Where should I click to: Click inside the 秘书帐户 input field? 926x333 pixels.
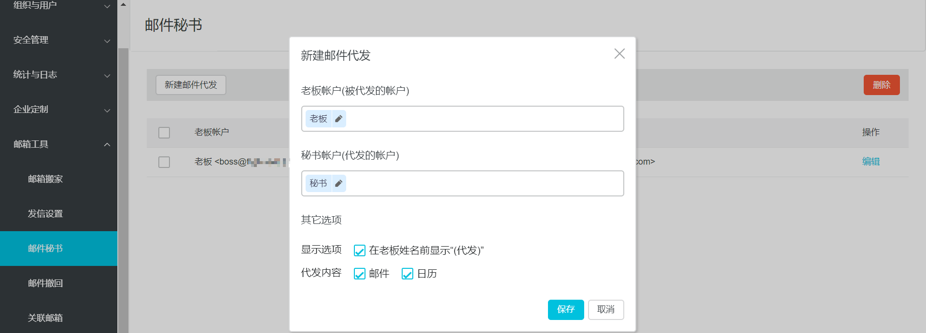[483, 183]
